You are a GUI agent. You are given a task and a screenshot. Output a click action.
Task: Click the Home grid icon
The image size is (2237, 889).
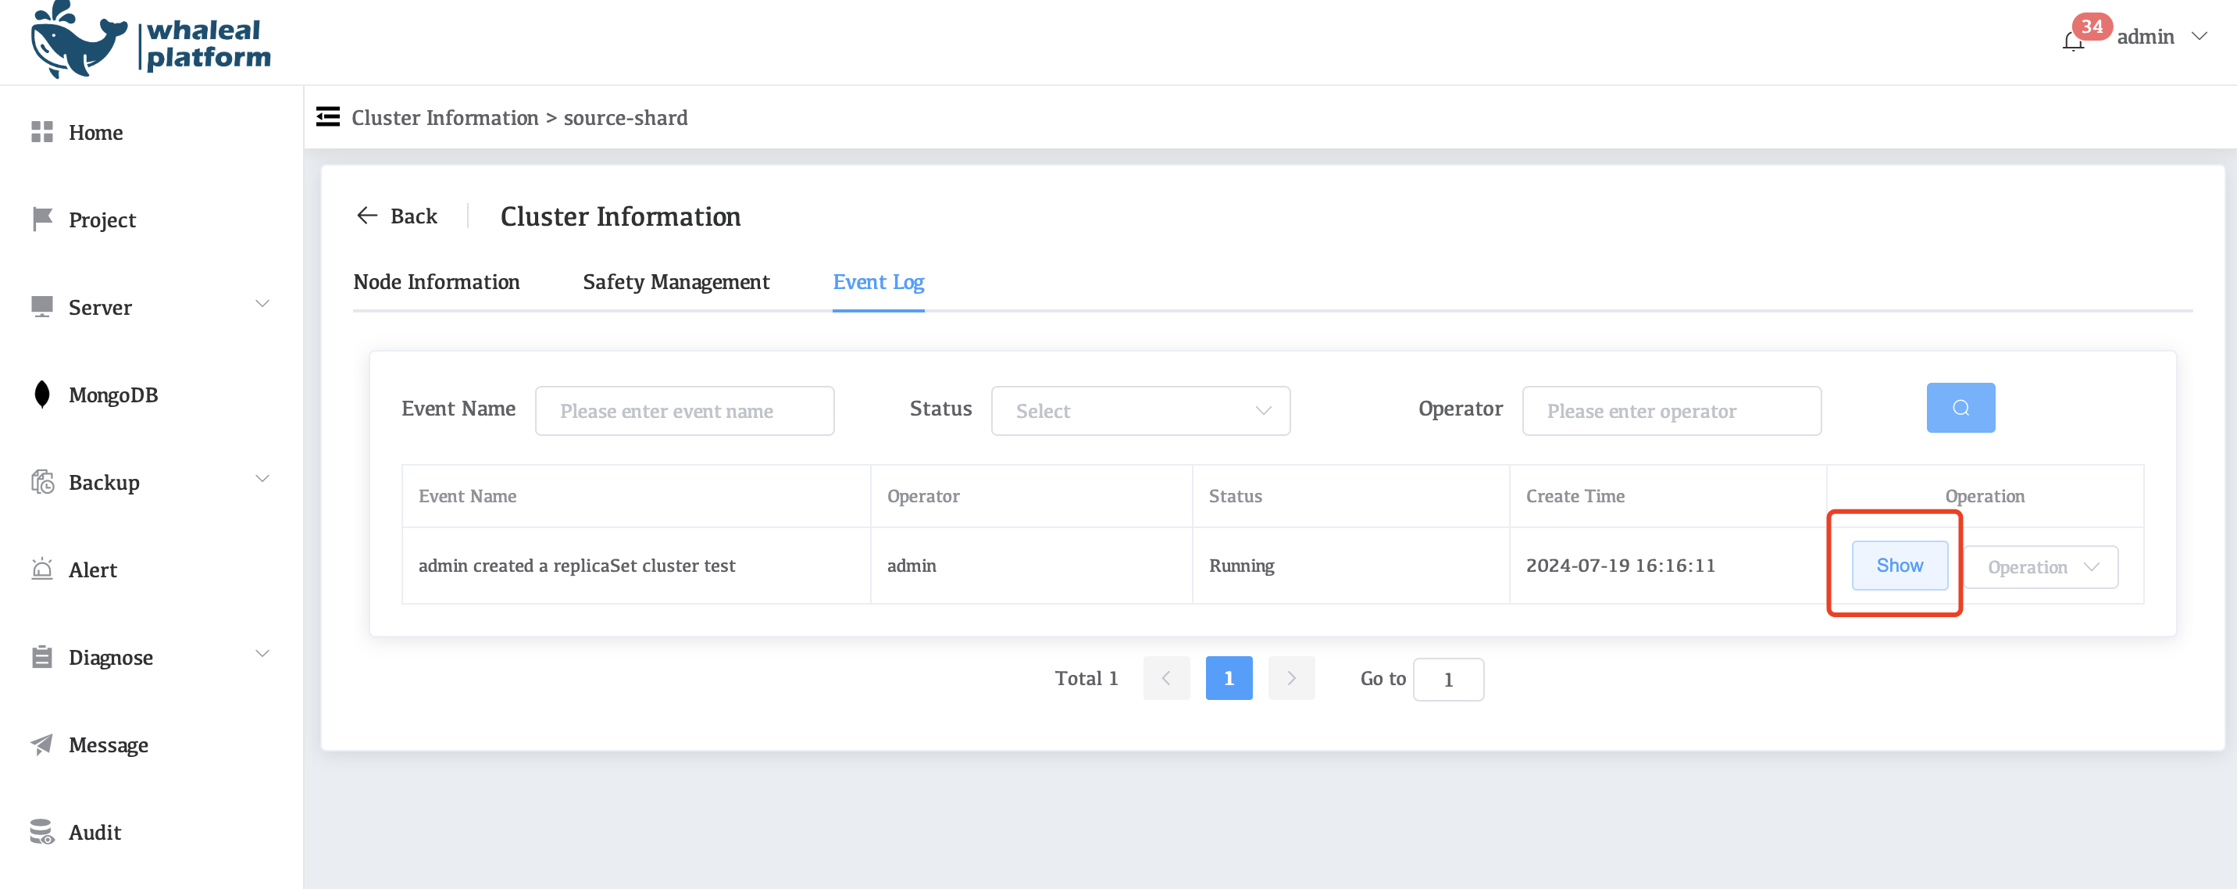tap(41, 132)
